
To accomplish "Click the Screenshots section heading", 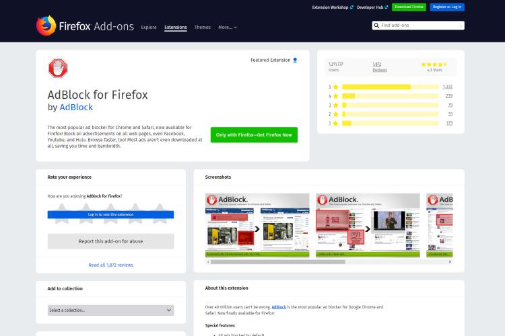I will pos(218,177).
